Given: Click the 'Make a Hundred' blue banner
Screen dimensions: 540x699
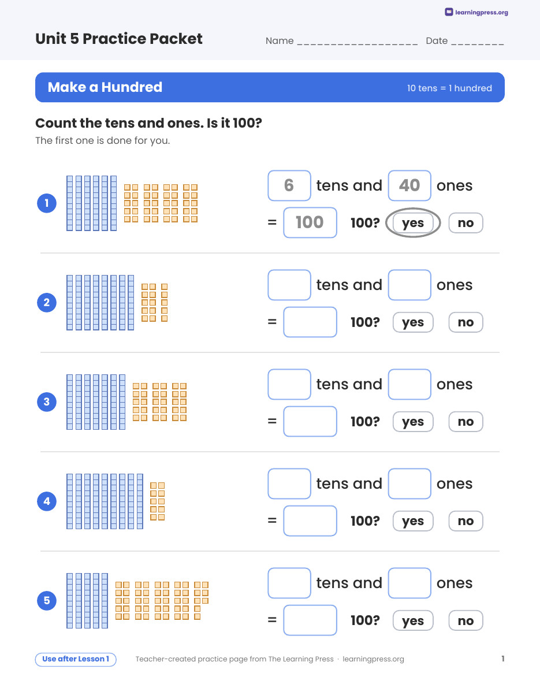Looking at the screenshot, I should tap(270, 87).
